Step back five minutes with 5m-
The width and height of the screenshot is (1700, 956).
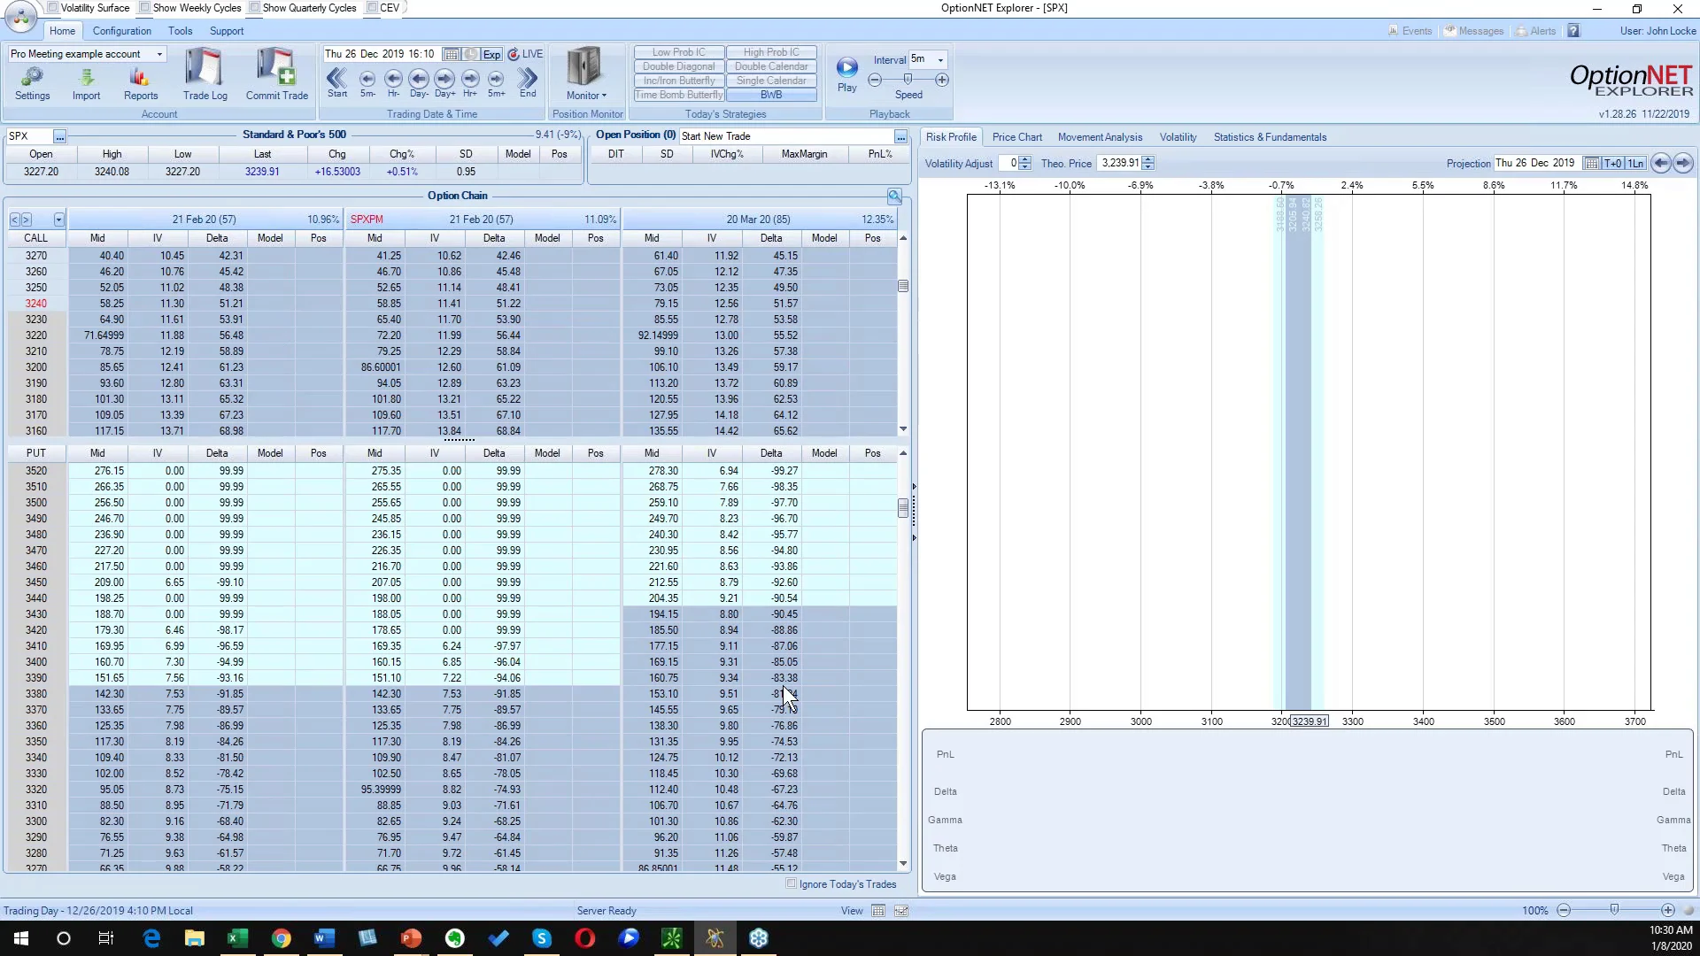367,82
